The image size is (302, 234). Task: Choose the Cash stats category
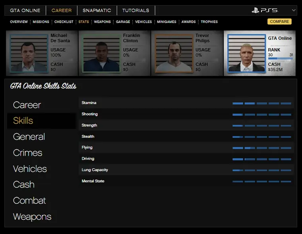tap(23, 185)
